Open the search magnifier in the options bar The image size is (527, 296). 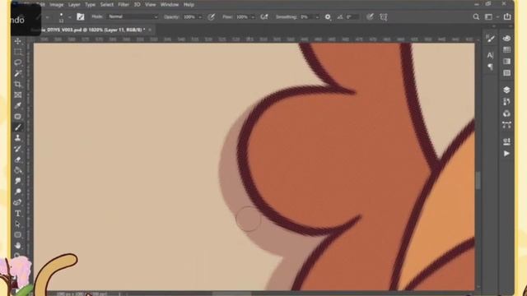(x=476, y=16)
